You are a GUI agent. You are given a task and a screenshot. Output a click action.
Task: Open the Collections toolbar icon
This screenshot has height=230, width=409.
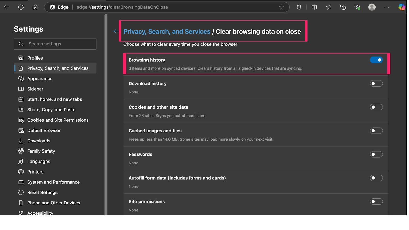[x=343, y=7]
